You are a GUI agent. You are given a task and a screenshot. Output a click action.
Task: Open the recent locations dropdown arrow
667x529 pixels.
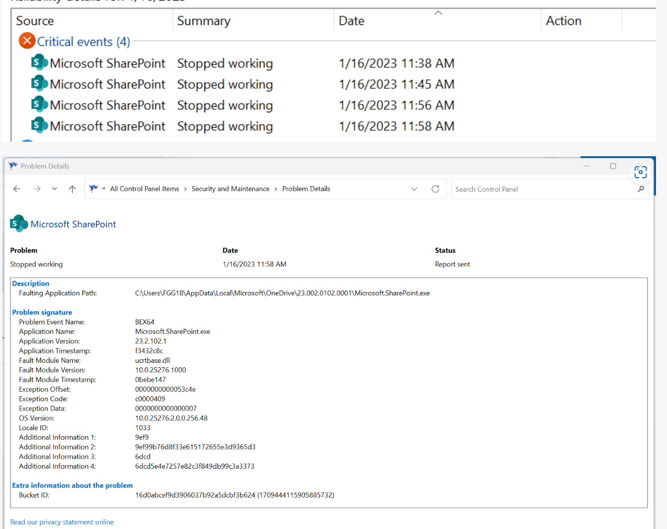(x=54, y=189)
